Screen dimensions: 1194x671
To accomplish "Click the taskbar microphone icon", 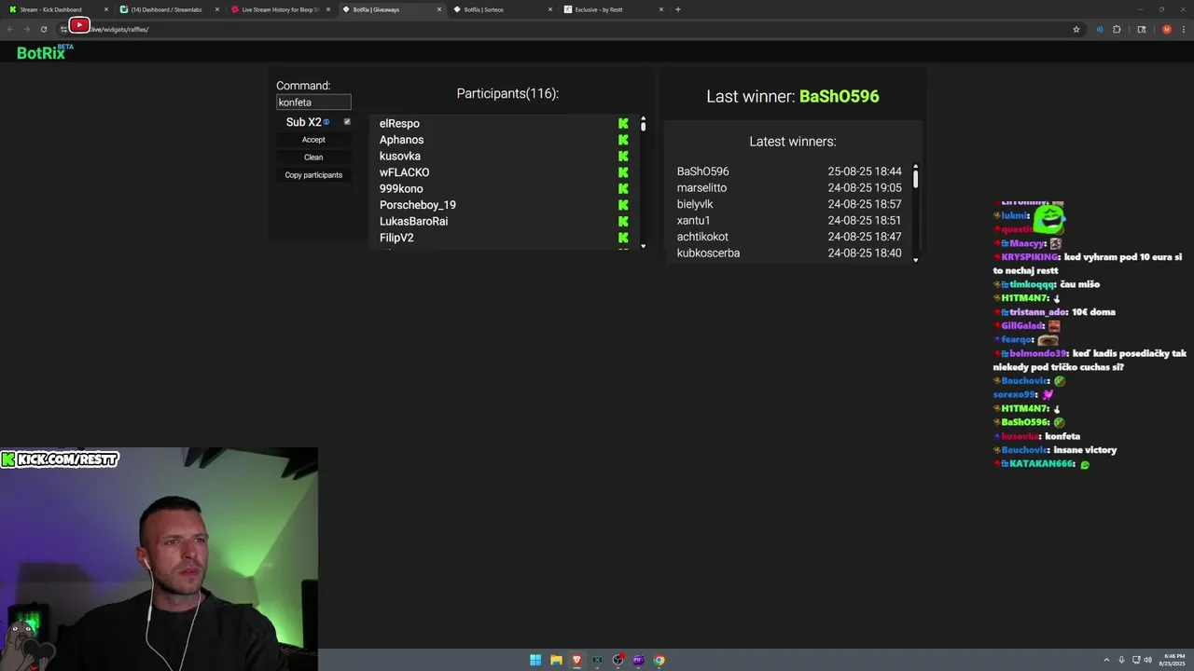I will click(x=1121, y=660).
